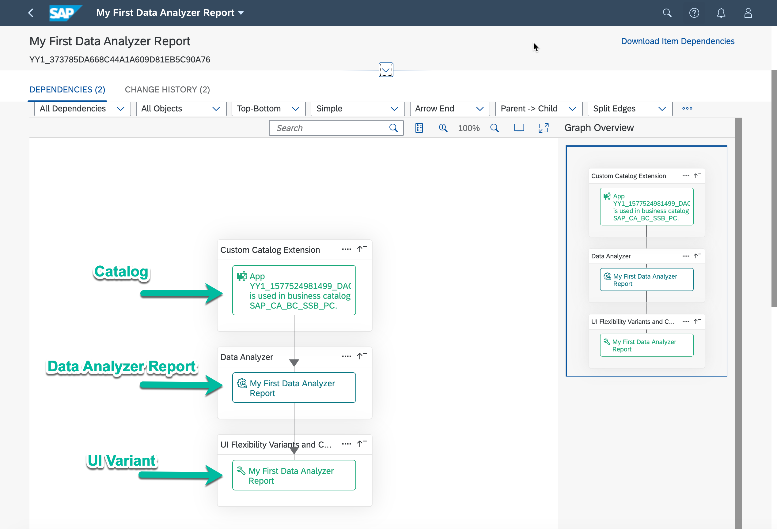This screenshot has height=529, width=777.
Task: Enter full screen graph mode
Action: click(544, 128)
